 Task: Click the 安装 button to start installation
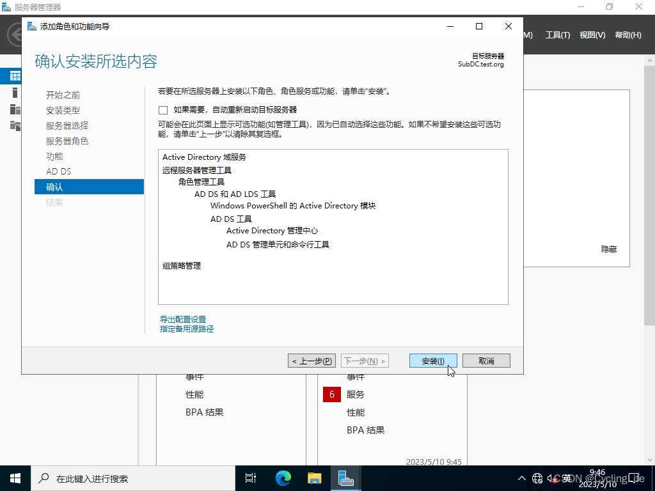coord(433,360)
